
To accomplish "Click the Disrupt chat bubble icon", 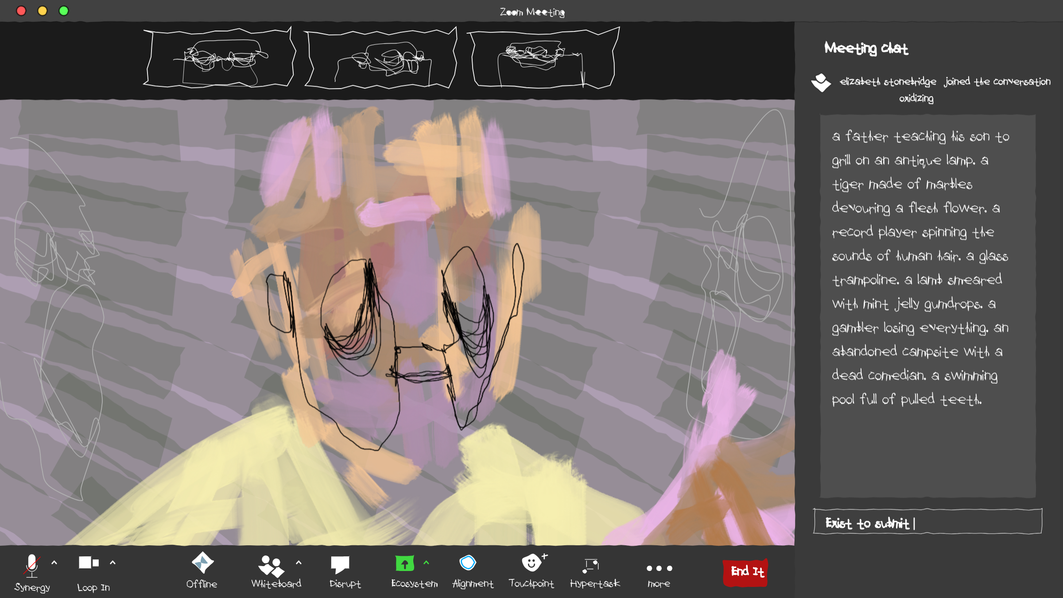I will click(340, 564).
